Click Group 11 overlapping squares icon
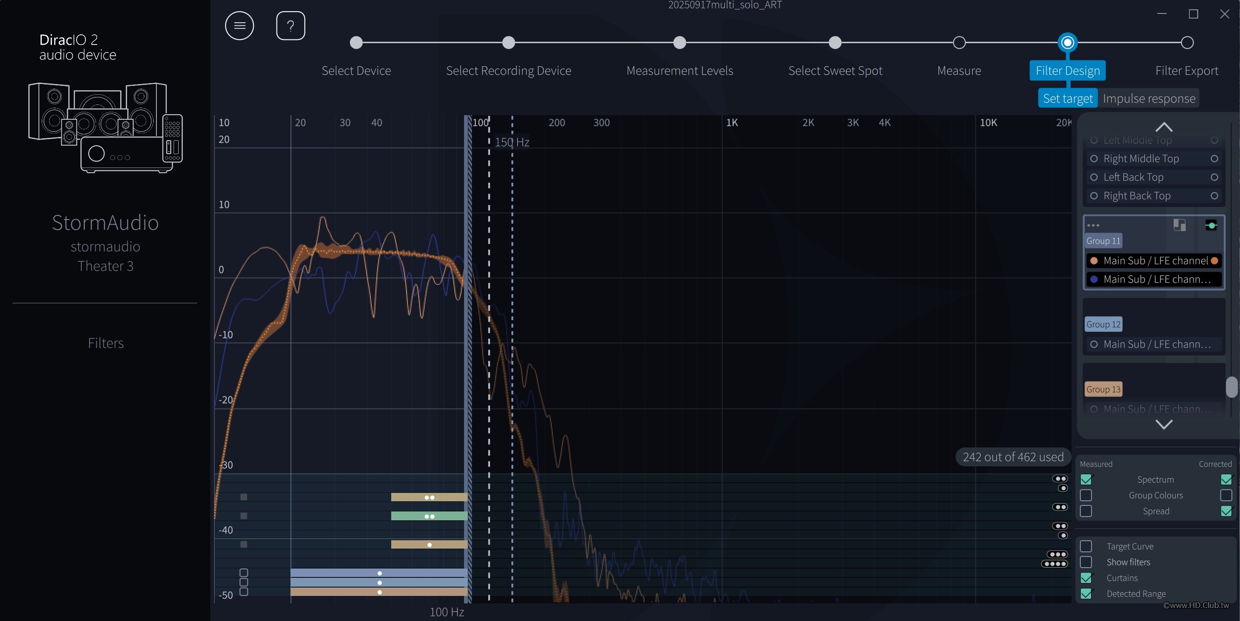 coord(1179,225)
